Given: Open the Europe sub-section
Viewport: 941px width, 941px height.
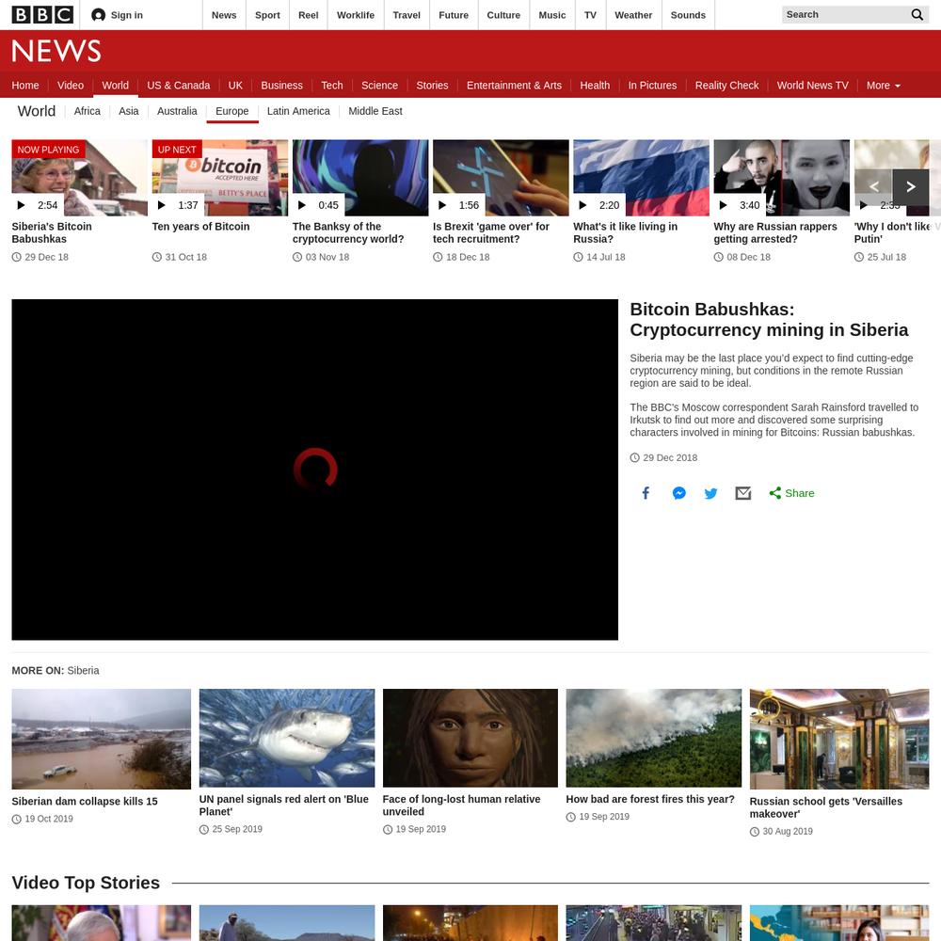Looking at the screenshot, I should pyautogui.click(x=232, y=111).
